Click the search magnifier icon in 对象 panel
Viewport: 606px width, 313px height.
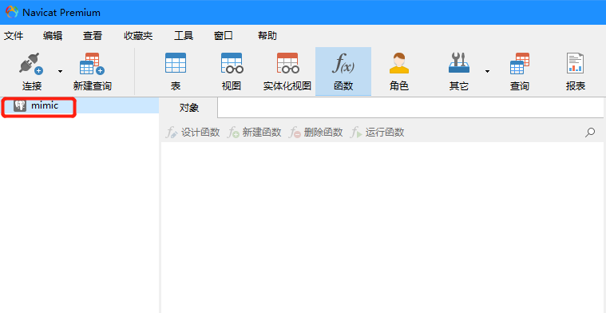[590, 133]
